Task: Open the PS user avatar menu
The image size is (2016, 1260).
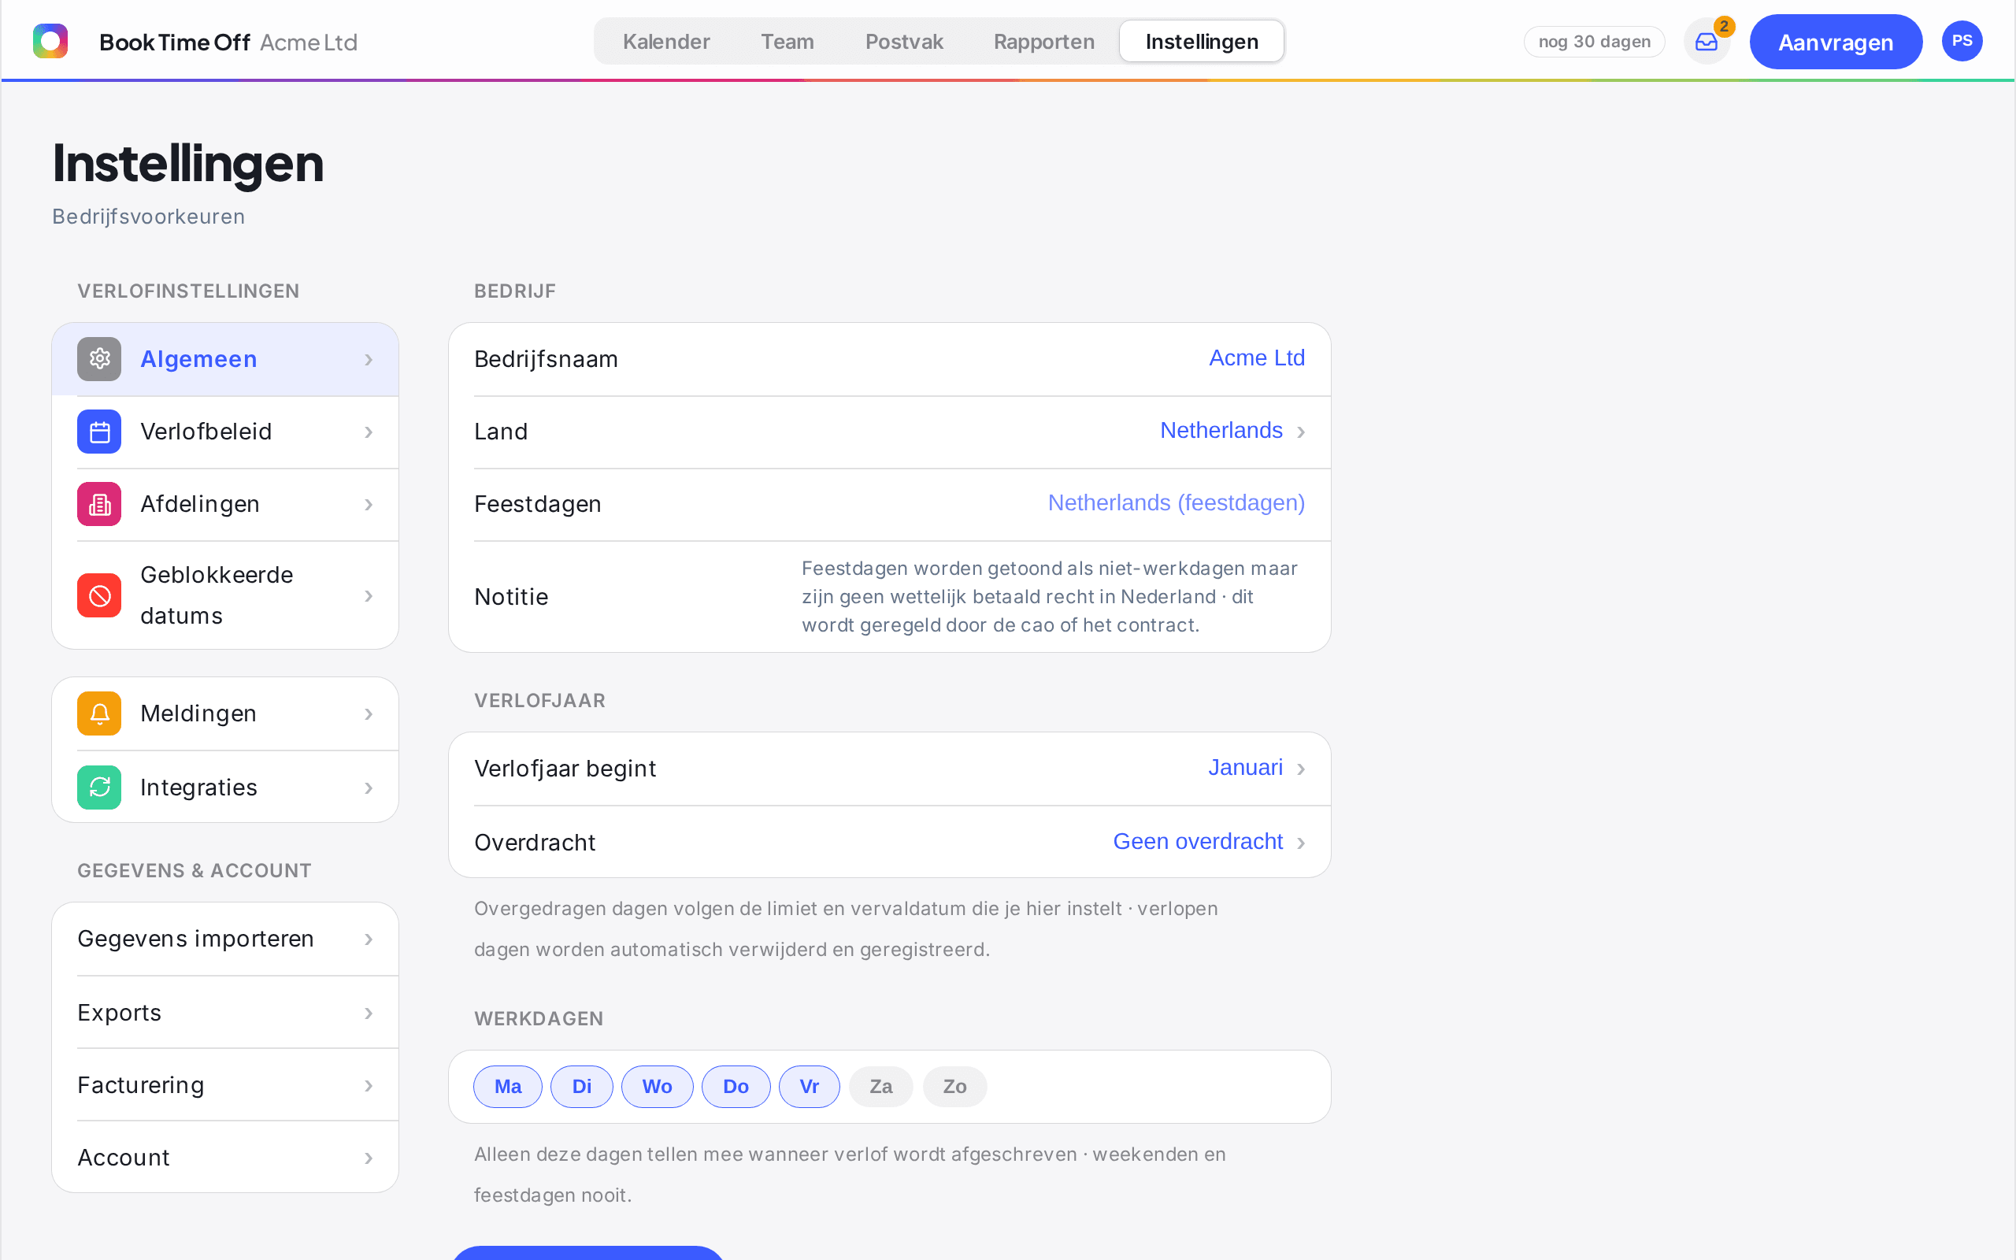Action: [x=1962, y=41]
